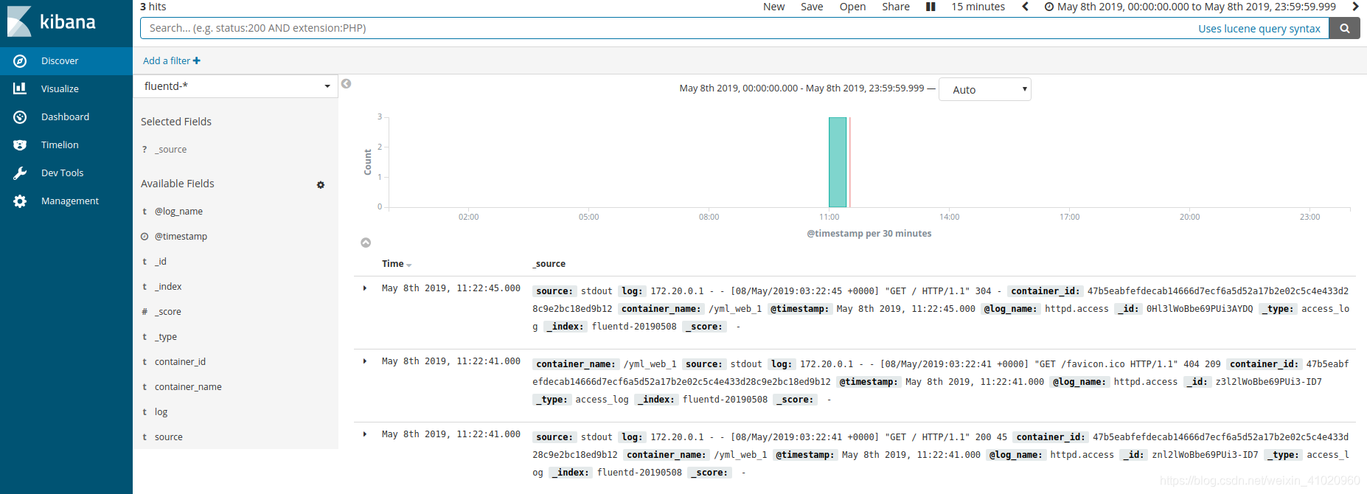1367x494 pixels.
Task: Select the _type field
Action: [x=166, y=337]
